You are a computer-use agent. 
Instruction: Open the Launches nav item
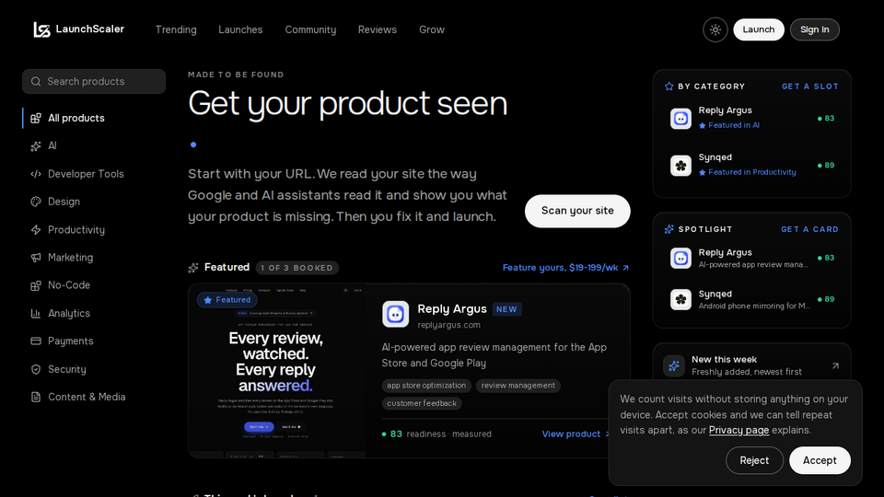pyautogui.click(x=240, y=29)
